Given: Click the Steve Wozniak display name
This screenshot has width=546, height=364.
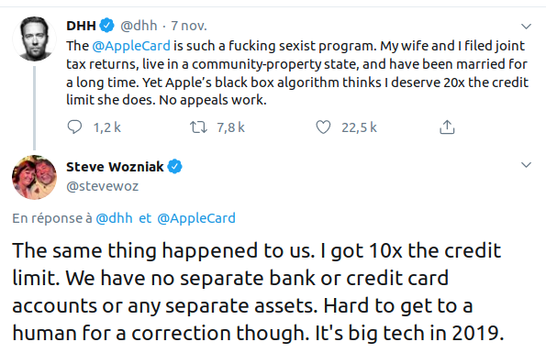Looking at the screenshot, I should [115, 167].
